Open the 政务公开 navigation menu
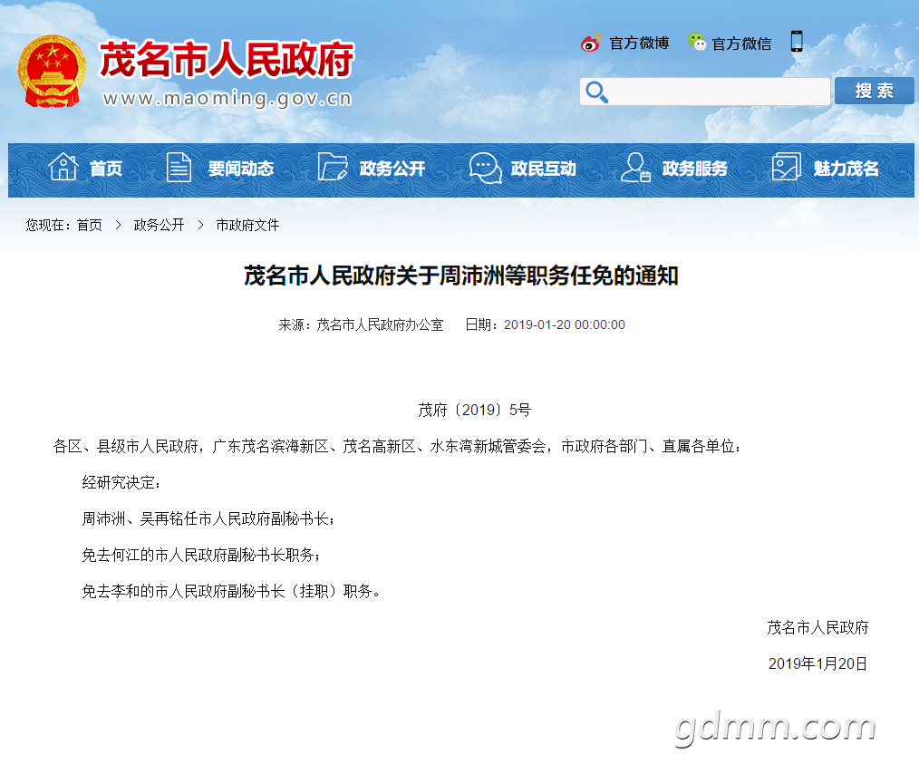The image size is (919, 784). click(392, 169)
